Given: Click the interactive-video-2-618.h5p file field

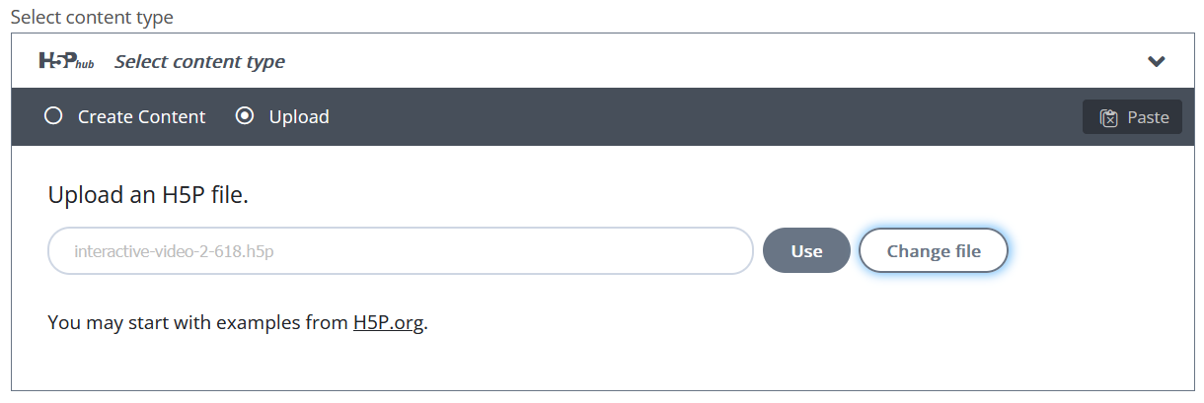Looking at the screenshot, I should coord(401,251).
